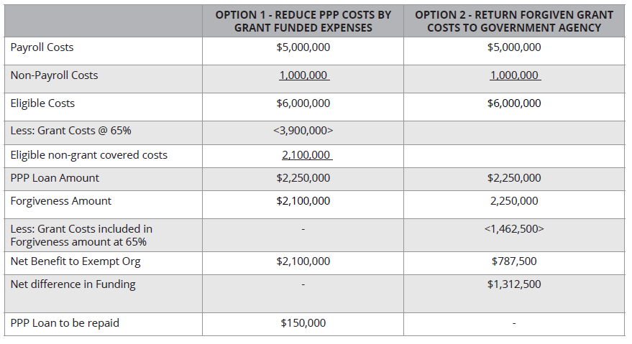Select the Payroll Costs row label
The height and width of the screenshot is (344, 632).
42,47
